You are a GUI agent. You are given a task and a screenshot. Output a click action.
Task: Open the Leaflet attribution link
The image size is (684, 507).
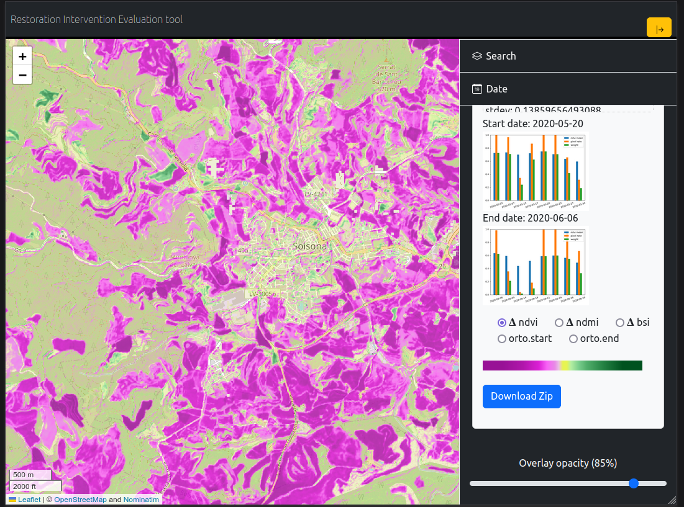[29, 500]
